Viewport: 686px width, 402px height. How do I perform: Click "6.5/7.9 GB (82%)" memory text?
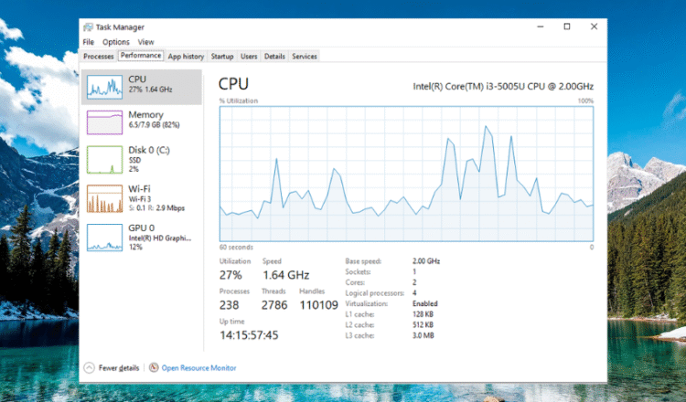(x=154, y=125)
